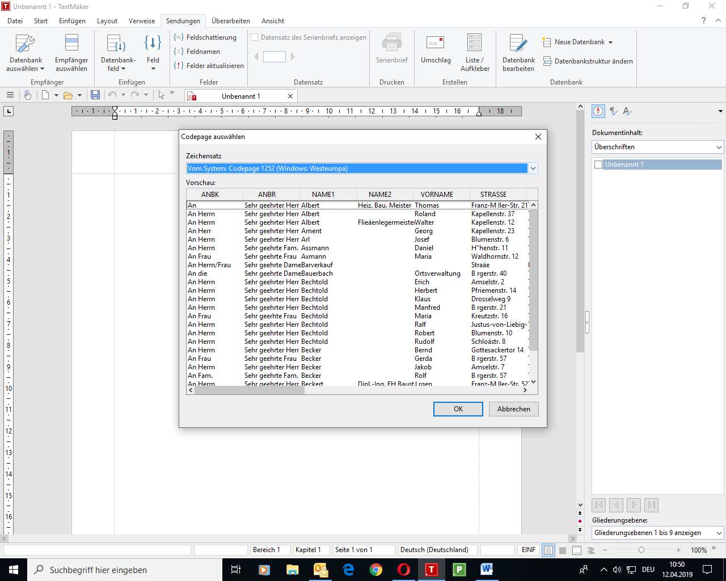Create an Umschlag envelope

[436, 49]
